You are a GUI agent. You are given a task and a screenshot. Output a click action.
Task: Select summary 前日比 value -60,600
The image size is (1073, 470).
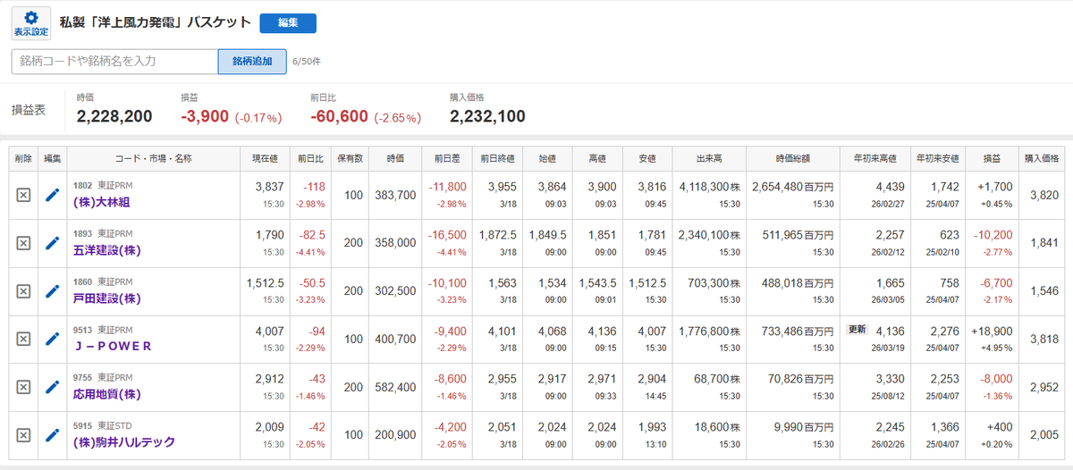coord(340,116)
